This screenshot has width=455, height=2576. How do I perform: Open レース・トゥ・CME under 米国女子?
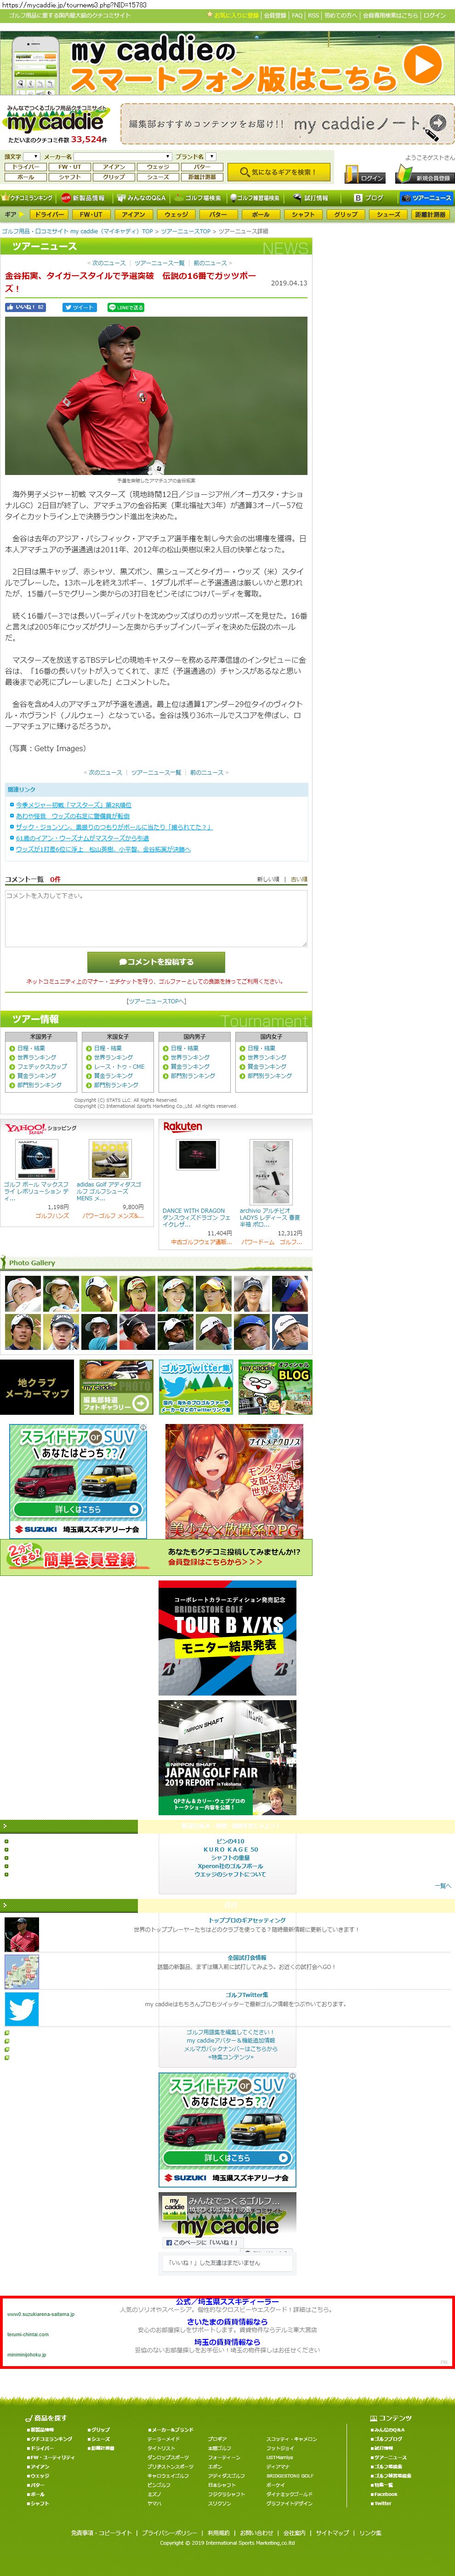[119, 1066]
